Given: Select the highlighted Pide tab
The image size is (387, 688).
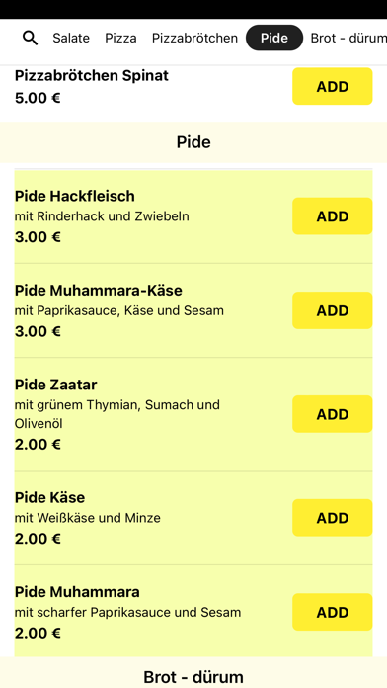Looking at the screenshot, I should [x=274, y=38].
